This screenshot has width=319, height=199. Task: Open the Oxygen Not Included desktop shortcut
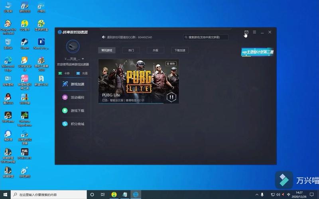point(8,27)
